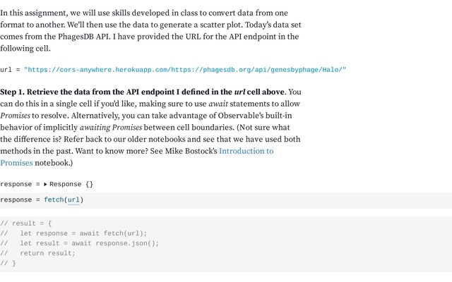Place cursor on commented 'await fetch(url)' line
This screenshot has width=452, height=282.
[x=73, y=233]
